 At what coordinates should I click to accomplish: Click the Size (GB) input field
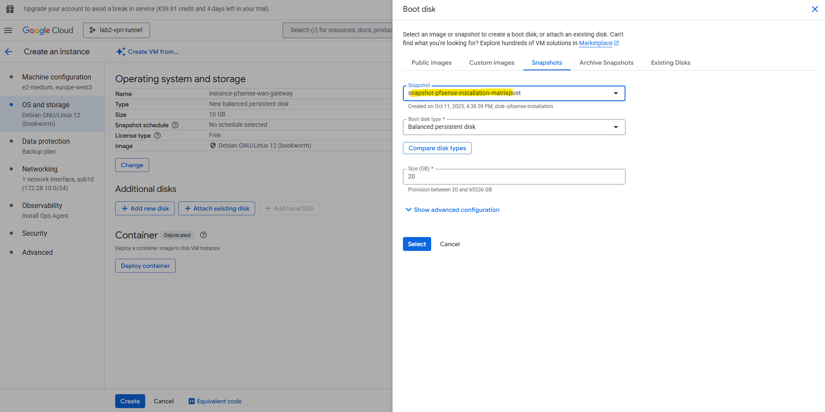click(514, 177)
